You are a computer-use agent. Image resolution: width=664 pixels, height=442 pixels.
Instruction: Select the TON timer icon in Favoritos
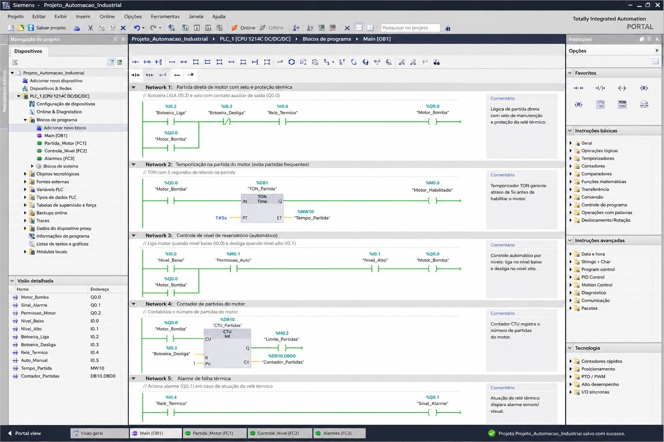point(622,104)
